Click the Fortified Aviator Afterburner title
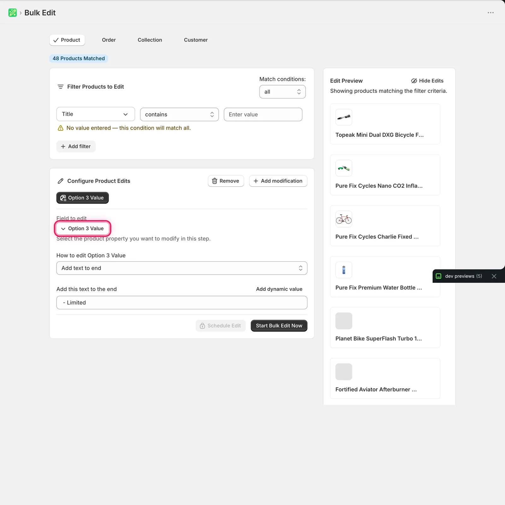This screenshot has width=505, height=505. tap(376, 389)
